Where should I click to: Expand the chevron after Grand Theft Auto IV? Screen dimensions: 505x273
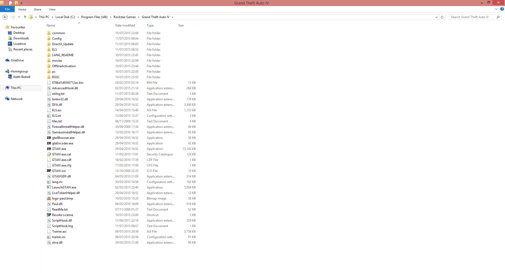(173, 17)
